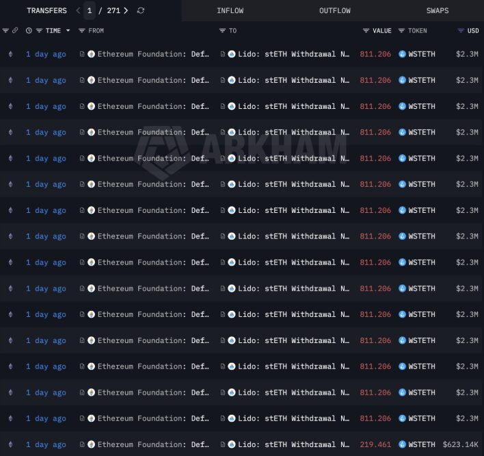This screenshot has height=456, width=484.
Task: Go to next transfers page
Action: [x=126, y=10]
